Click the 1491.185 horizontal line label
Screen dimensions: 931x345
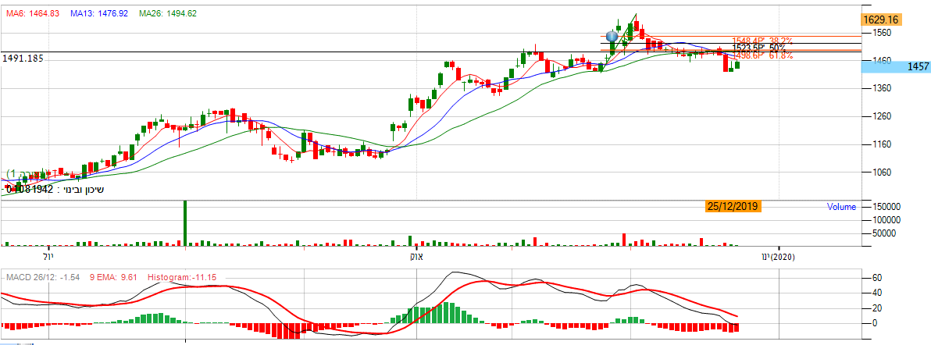(x=22, y=58)
